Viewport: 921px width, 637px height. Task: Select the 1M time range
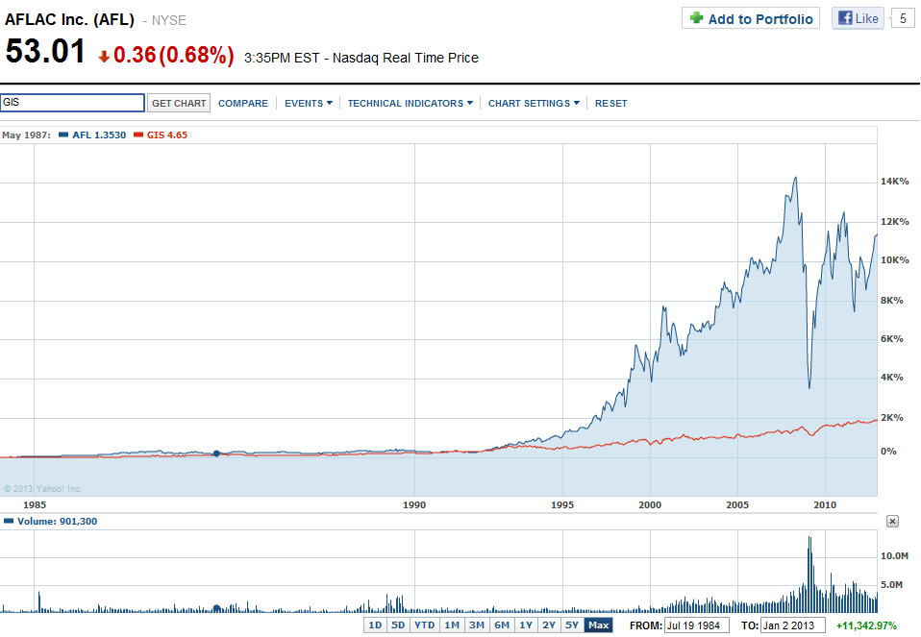452,625
